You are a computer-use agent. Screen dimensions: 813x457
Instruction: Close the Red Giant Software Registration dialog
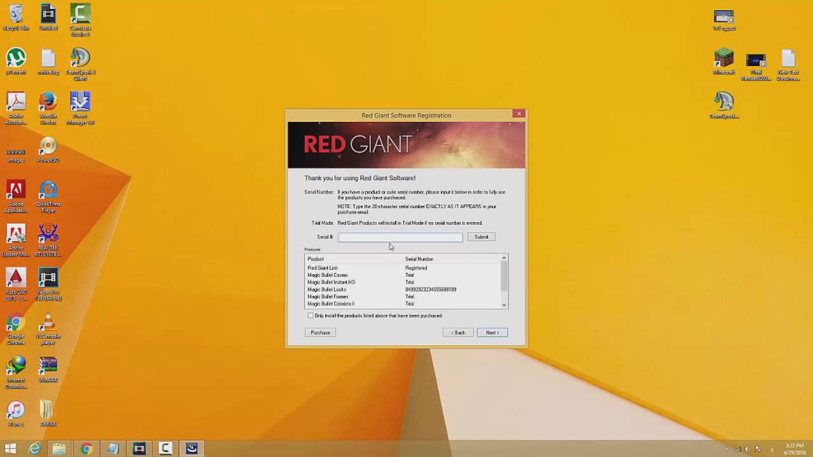tap(519, 114)
